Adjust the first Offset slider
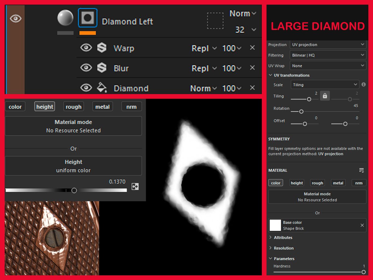 (x=305, y=124)
